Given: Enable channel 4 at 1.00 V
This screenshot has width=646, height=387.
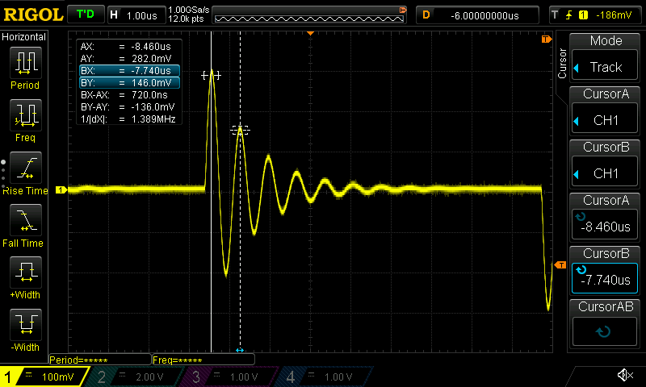Looking at the screenshot, I should pyautogui.click(x=325, y=377).
